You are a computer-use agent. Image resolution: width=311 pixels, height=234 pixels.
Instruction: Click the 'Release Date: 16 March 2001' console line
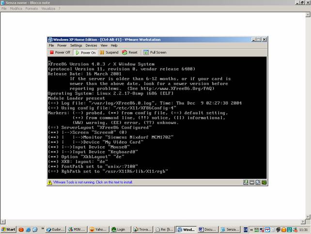click(x=84, y=74)
